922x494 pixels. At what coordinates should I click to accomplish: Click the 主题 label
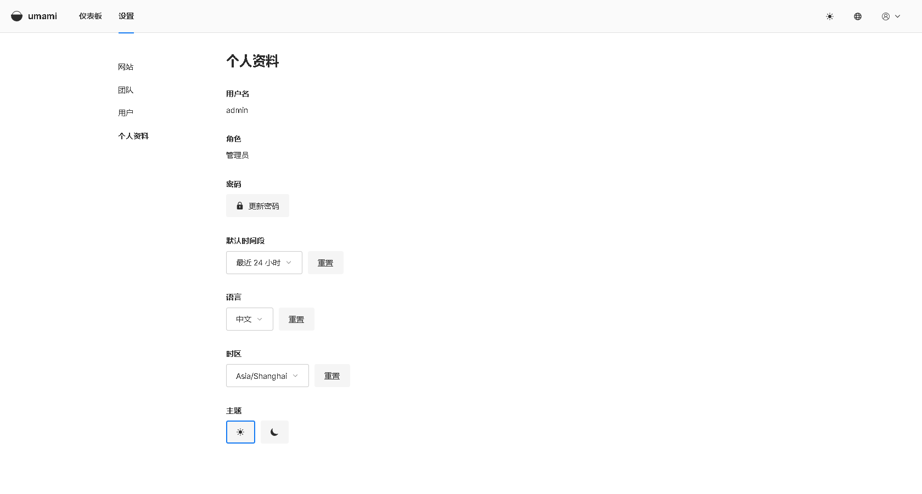coord(234,411)
